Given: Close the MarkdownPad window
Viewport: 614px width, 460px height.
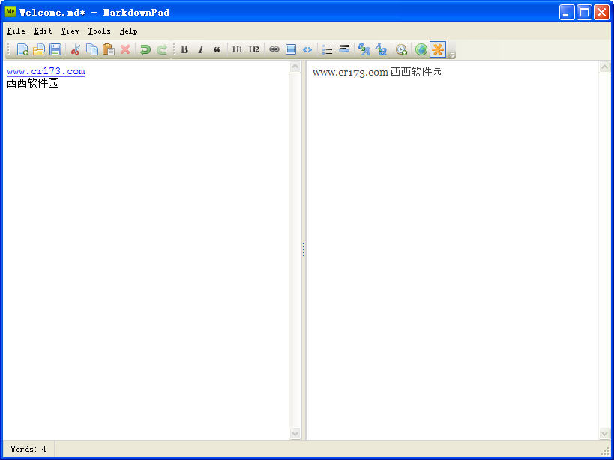Looking at the screenshot, I should point(601,13).
